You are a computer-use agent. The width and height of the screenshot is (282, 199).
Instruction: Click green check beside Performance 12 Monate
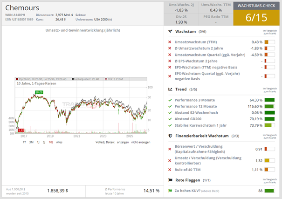click(x=170, y=106)
